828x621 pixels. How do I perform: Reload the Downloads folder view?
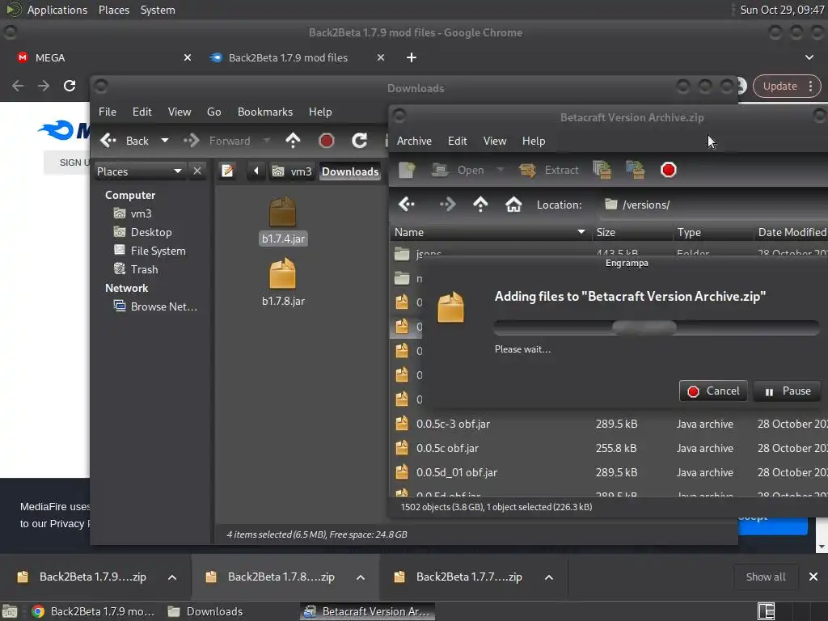(360, 141)
